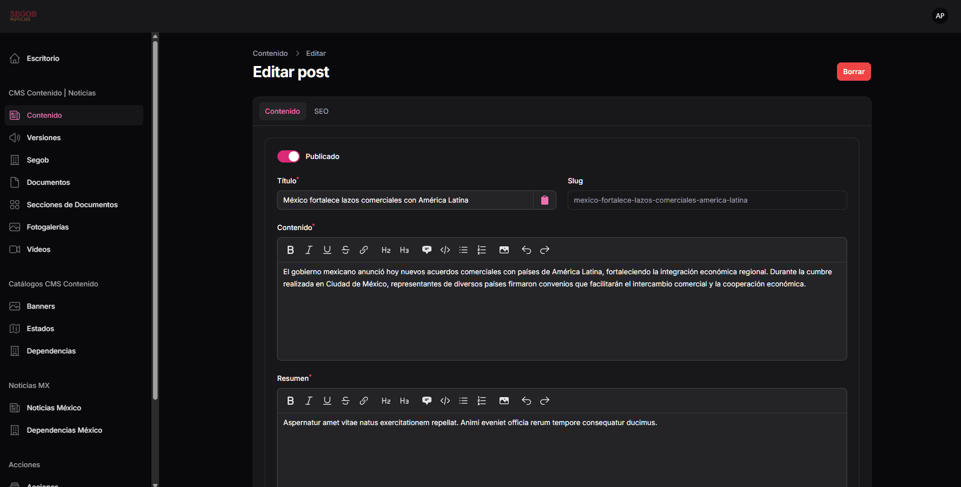This screenshot has width=961, height=487.
Task: Click into the Slug input field
Action: pyautogui.click(x=706, y=200)
